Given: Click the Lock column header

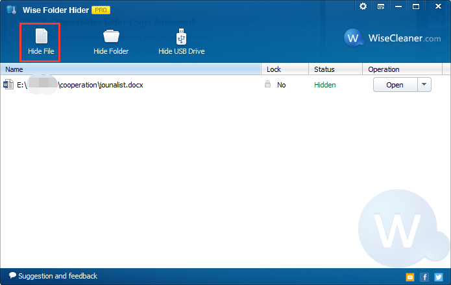Looking at the screenshot, I should coord(285,69).
